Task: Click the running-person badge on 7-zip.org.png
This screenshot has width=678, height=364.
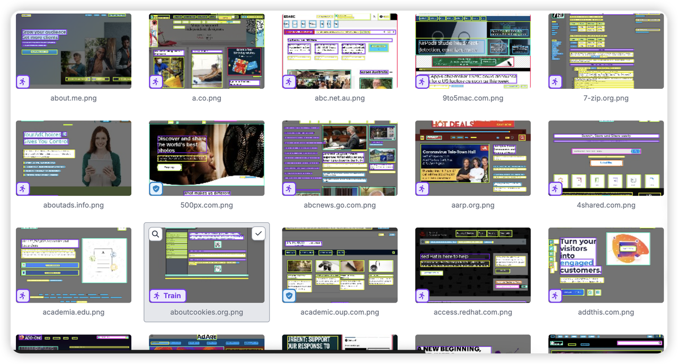Action: [555, 82]
